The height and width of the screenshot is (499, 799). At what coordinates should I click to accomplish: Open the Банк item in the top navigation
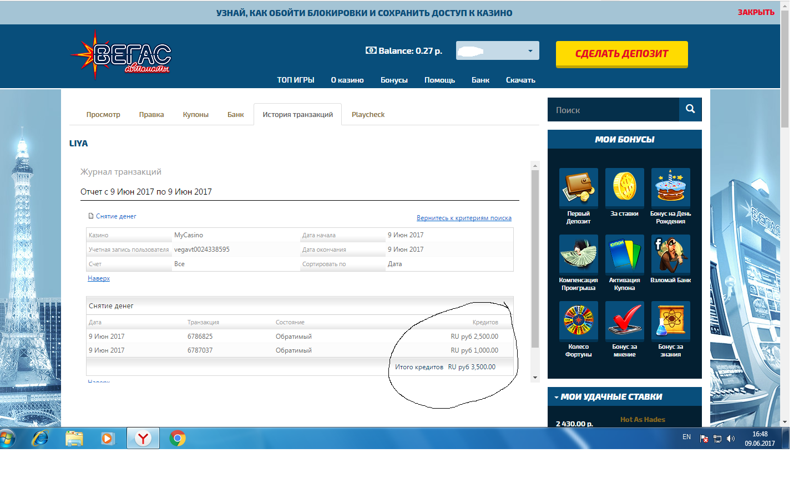[481, 80]
